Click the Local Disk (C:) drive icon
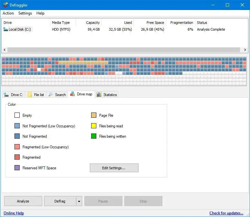This screenshot has height=217, width=250. tap(5, 29)
